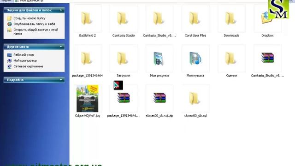Open the Dropbox folder icon

pyautogui.click(x=267, y=18)
